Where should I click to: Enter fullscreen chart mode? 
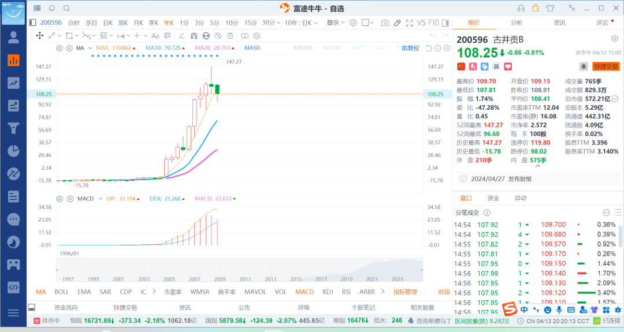click(x=410, y=23)
